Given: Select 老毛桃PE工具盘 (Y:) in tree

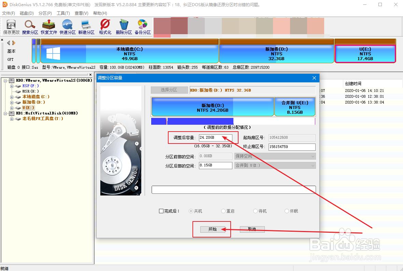Looking at the screenshot, I should [43, 118].
